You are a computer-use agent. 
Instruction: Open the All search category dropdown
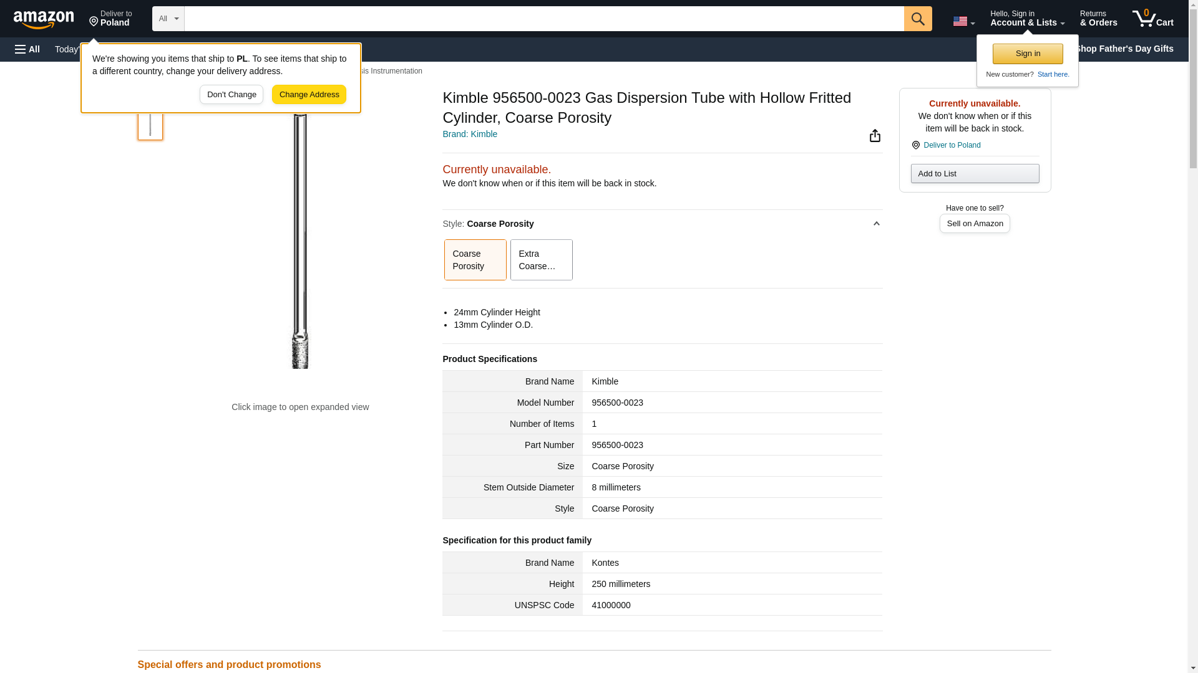pyautogui.click(x=168, y=19)
